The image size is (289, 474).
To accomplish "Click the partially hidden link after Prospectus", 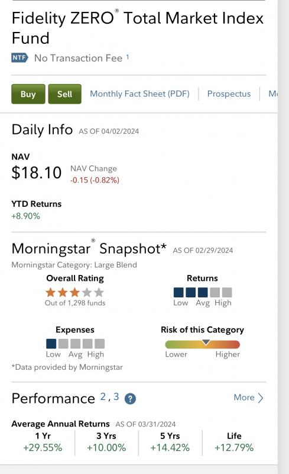I will click(272, 94).
